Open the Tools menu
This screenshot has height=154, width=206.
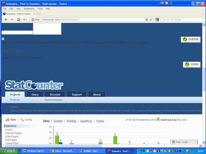tap(40, 9)
